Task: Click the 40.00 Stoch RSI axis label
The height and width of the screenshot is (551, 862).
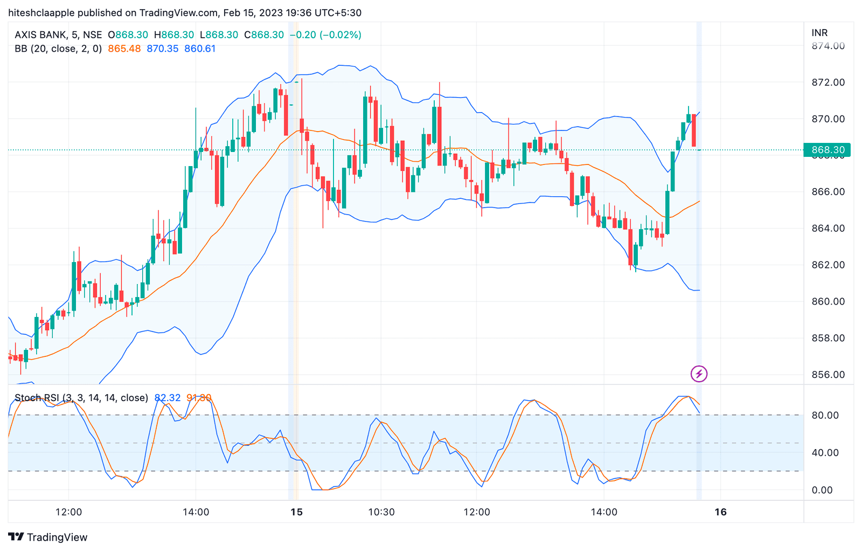Action: (825, 453)
